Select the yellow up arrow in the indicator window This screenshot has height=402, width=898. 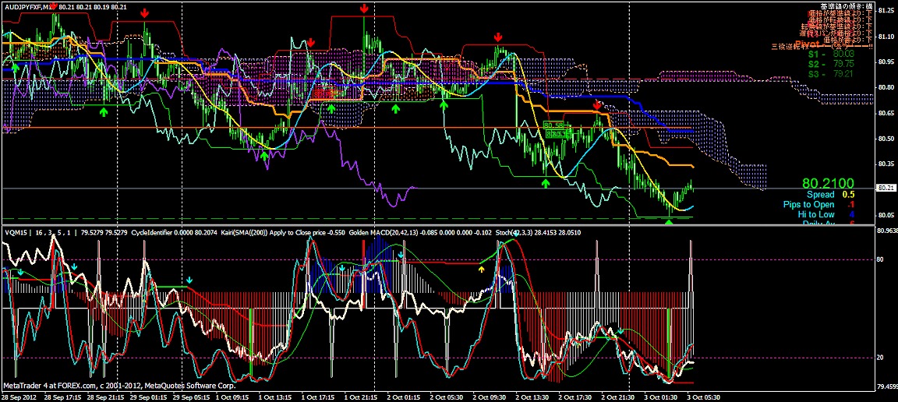pyautogui.click(x=481, y=269)
